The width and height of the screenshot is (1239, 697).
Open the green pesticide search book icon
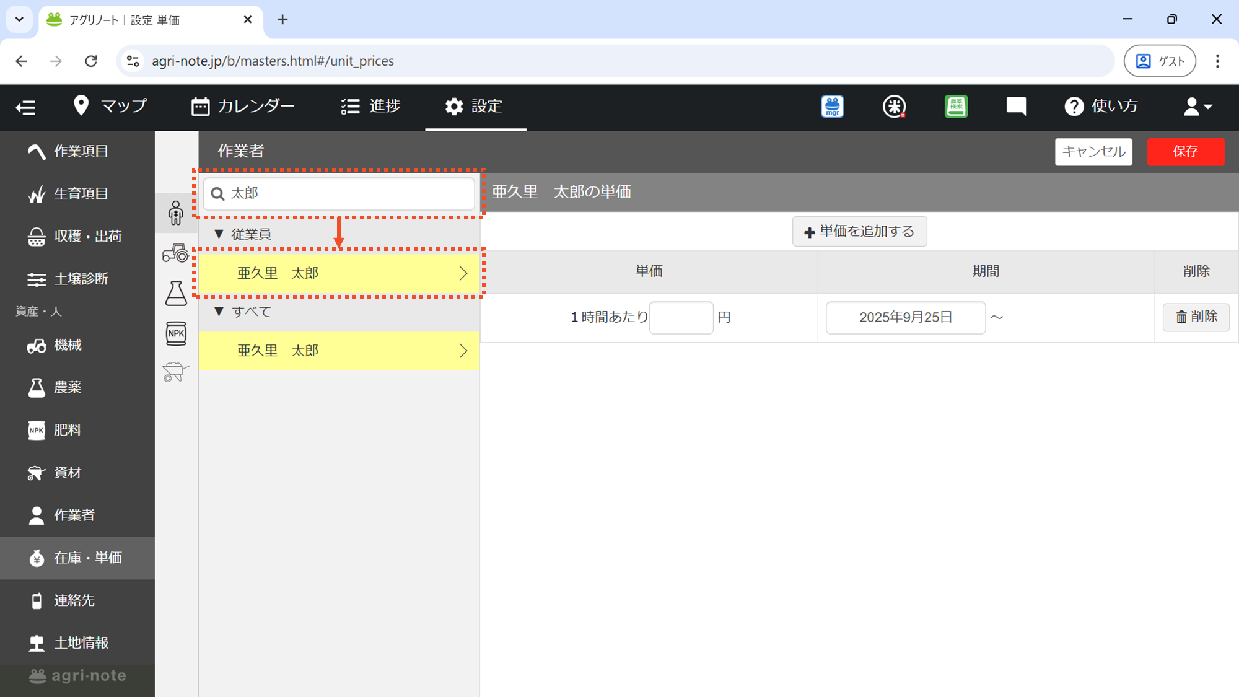click(956, 107)
